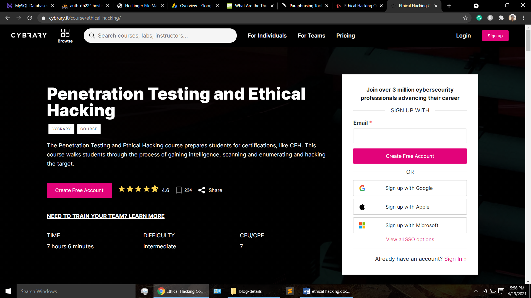This screenshot has width=531, height=298.
Task: Click Sign up with Apple
Action: tap(410, 207)
